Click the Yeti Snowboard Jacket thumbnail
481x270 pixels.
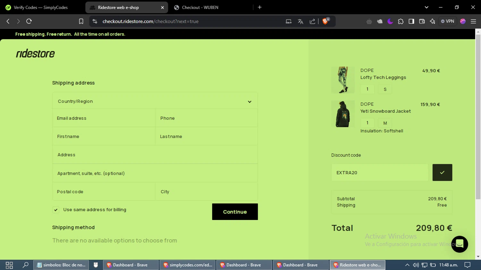pyautogui.click(x=343, y=114)
